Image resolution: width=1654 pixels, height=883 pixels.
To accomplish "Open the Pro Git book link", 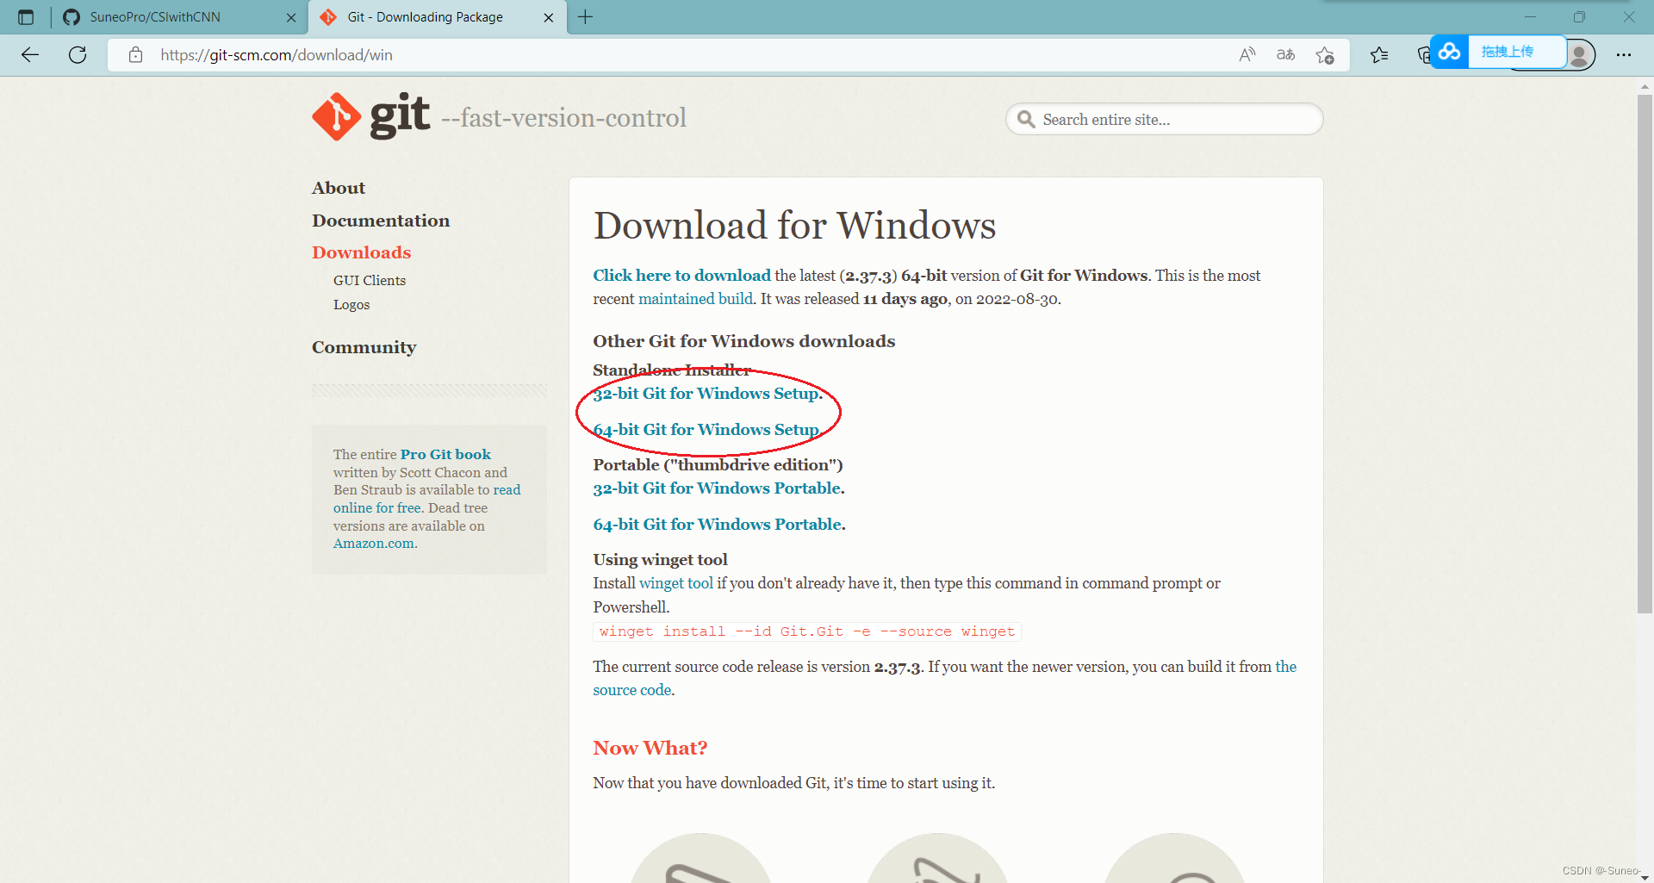I will (445, 454).
